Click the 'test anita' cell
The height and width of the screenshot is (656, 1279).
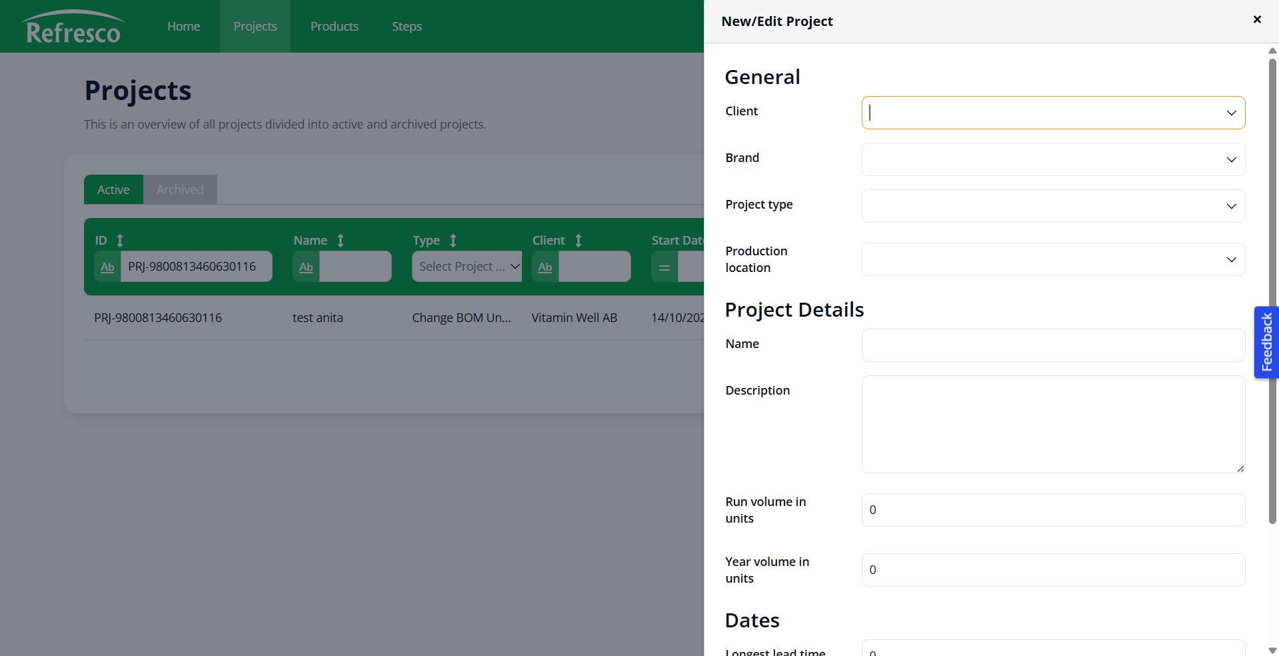pyautogui.click(x=318, y=318)
